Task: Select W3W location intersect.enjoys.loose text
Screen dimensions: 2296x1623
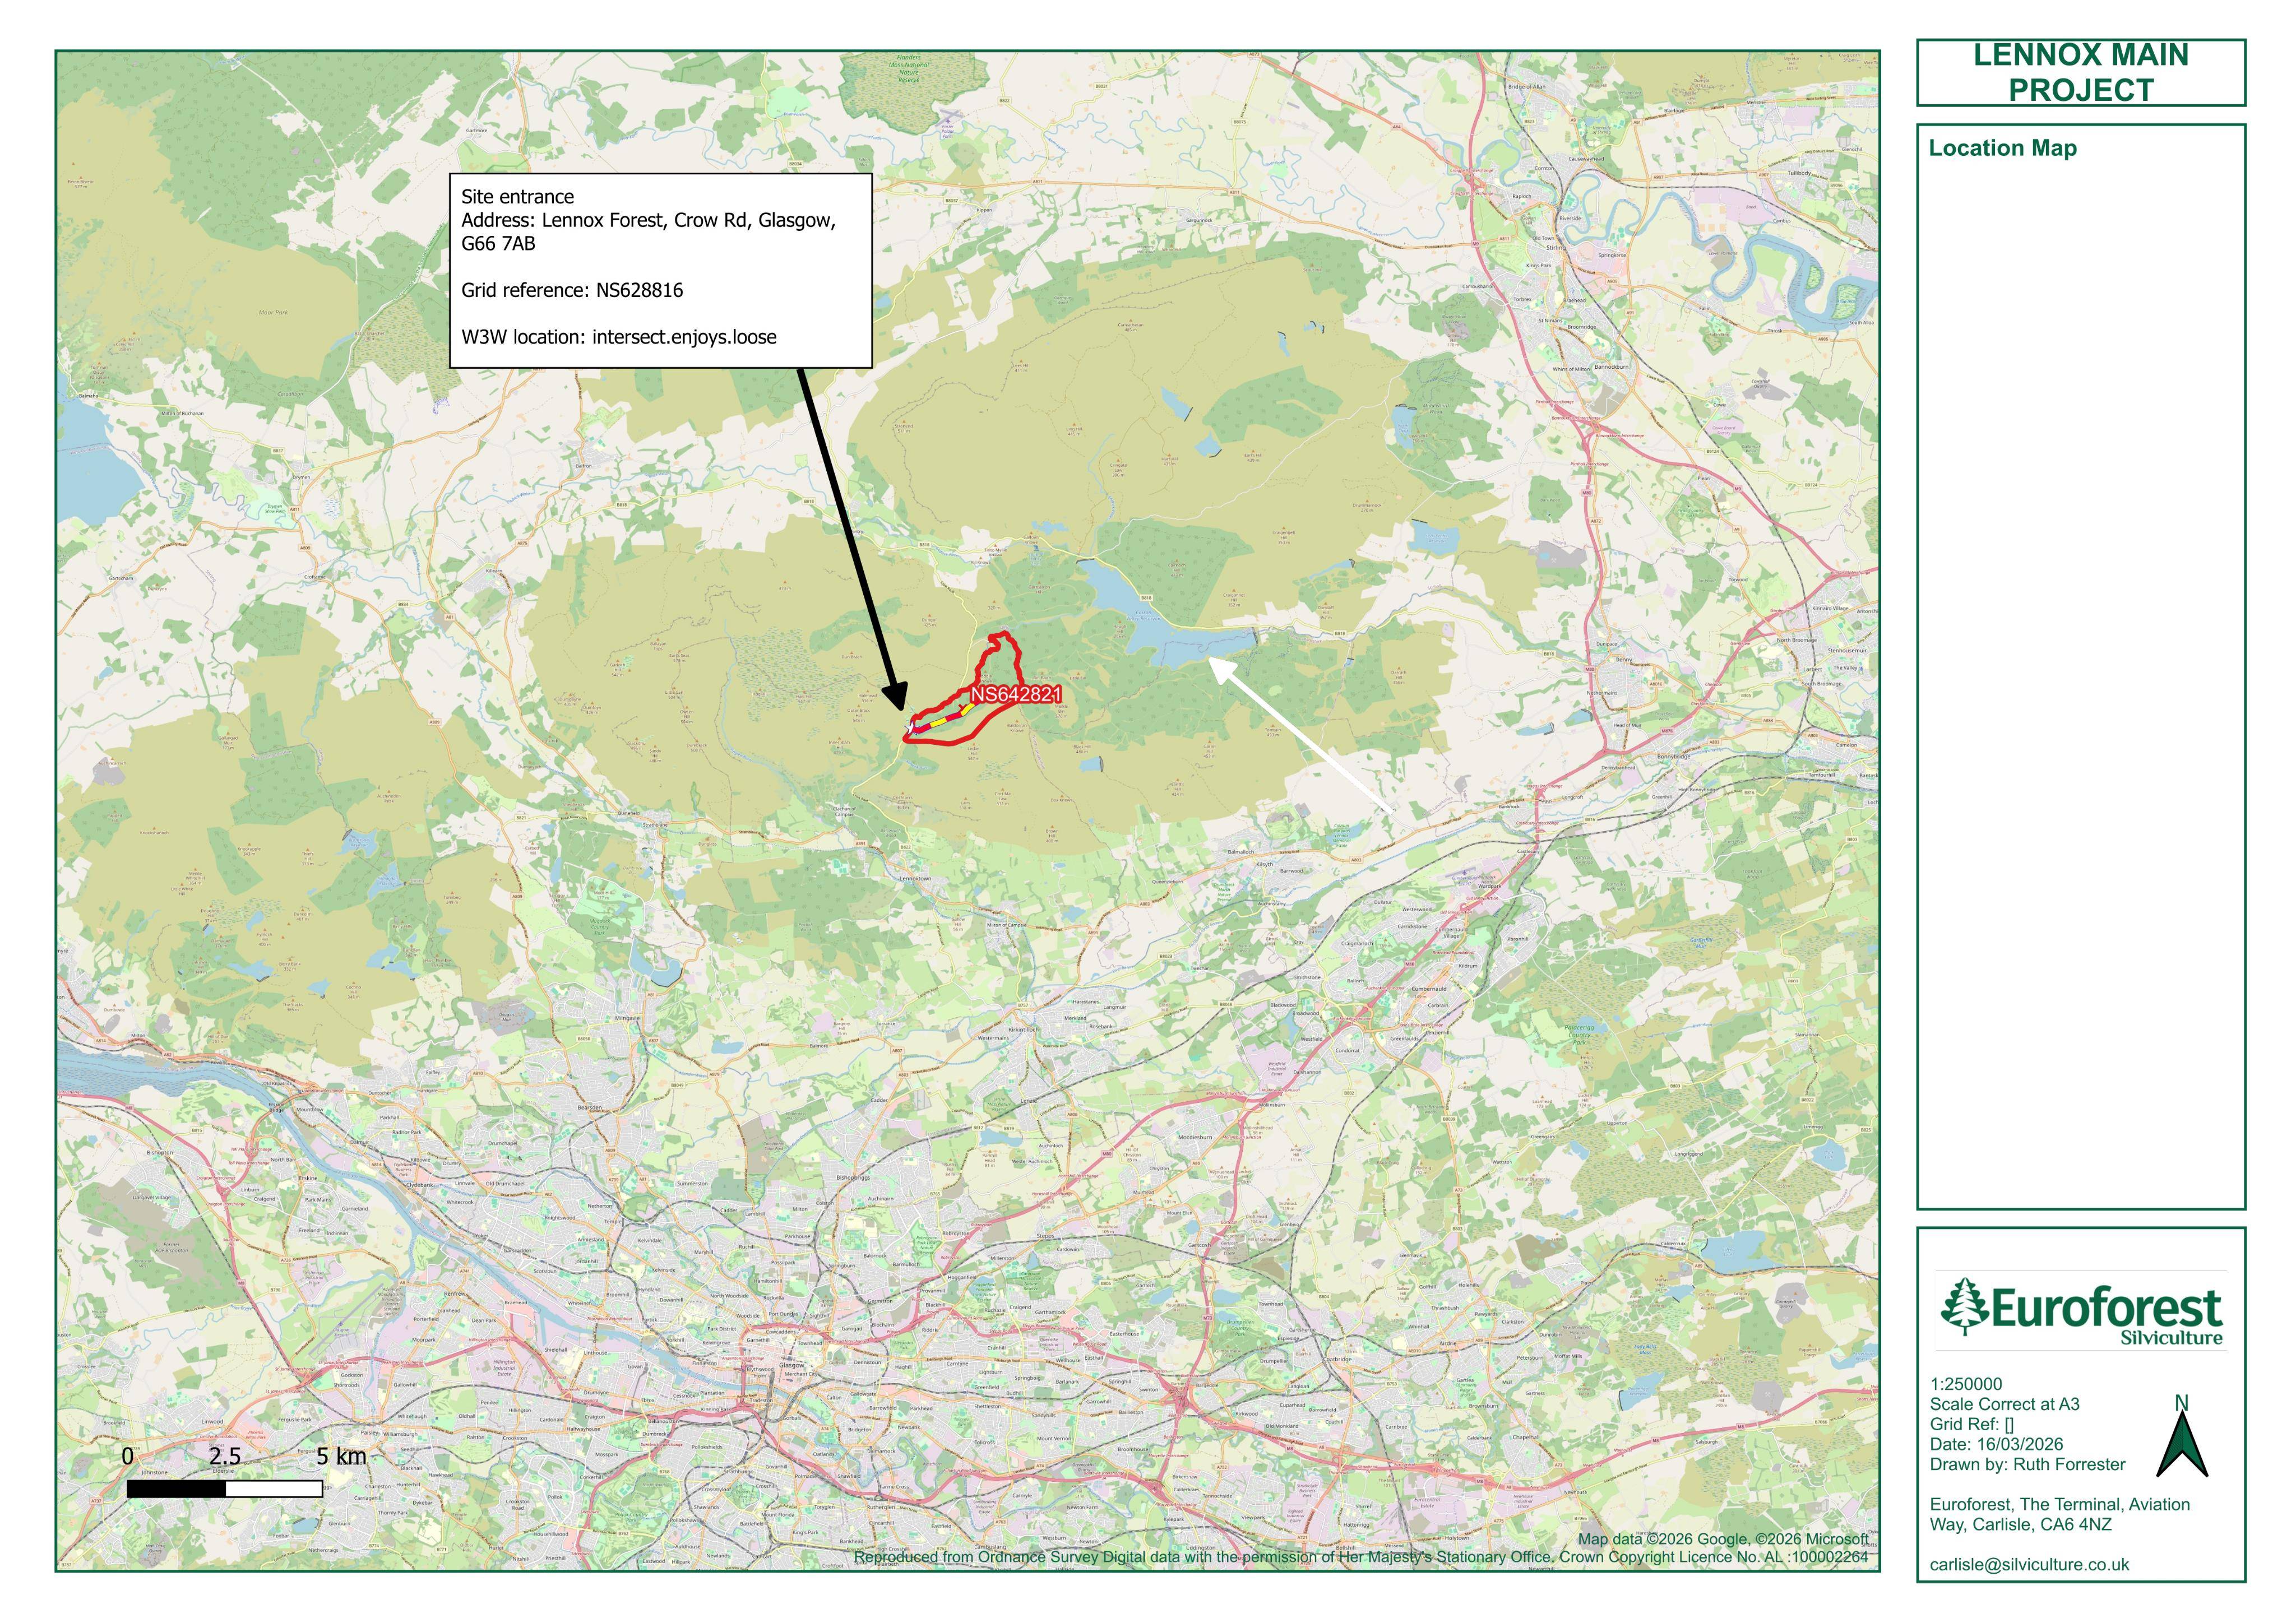Action: tap(618, 337)
